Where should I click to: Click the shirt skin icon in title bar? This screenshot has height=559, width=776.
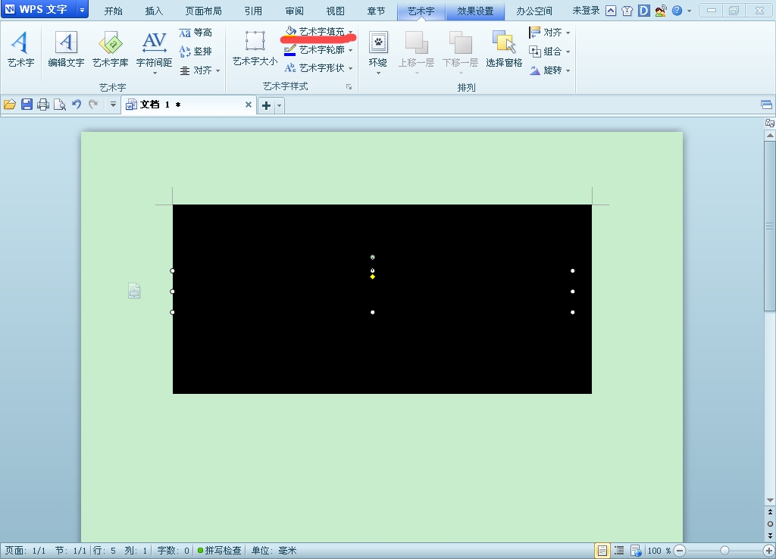click(x=627, y=11)
